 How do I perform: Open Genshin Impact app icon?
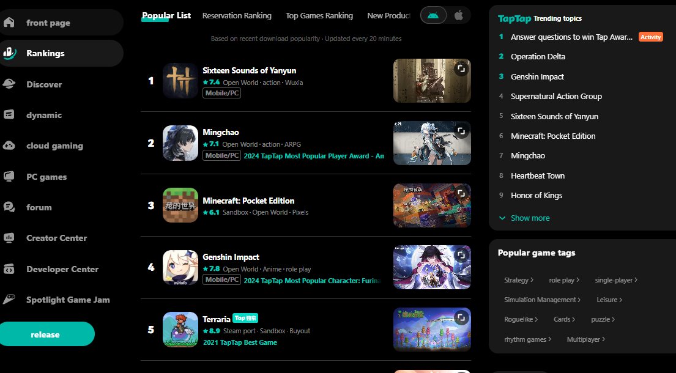click(x=180, y=267)
